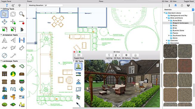Click Toggle Panel at top right
Image resolution: width=195 pixels, height=109 pixels.
(x=189, y=1)
